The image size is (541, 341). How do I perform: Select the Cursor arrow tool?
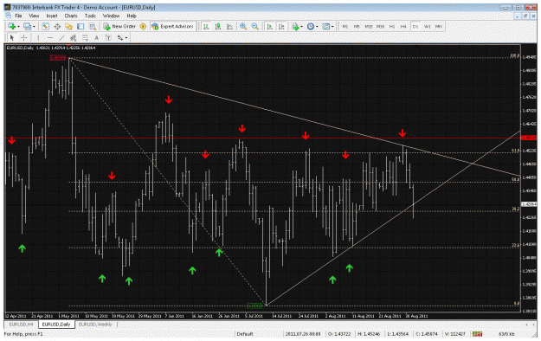[12, 37]
